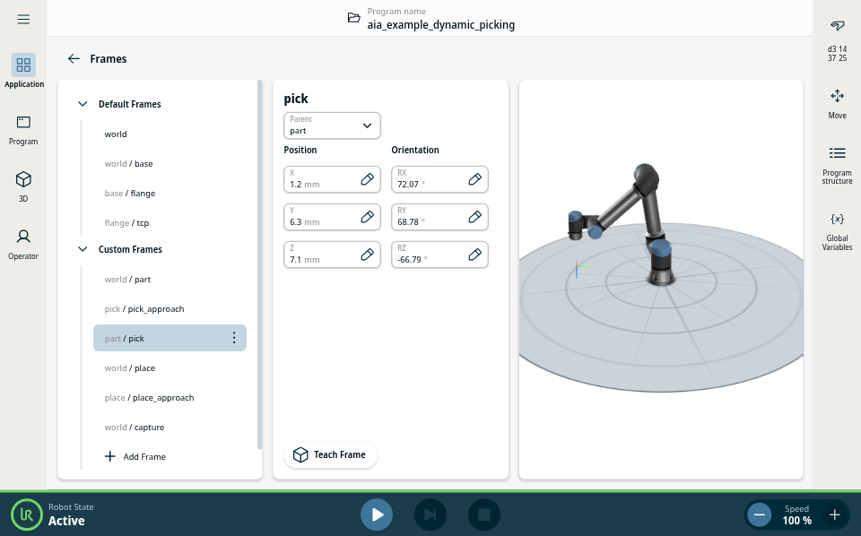Click the X 1.2 mm field
This screenshot has width=861, height=536.
pyautogui.click(x=332, y=179)
